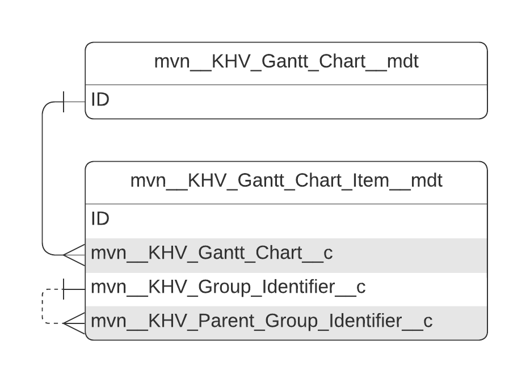Viewport: 530px width, 383px height.
Task: Click the curved top corner of solid connector
Action: (x=47, y=106)
